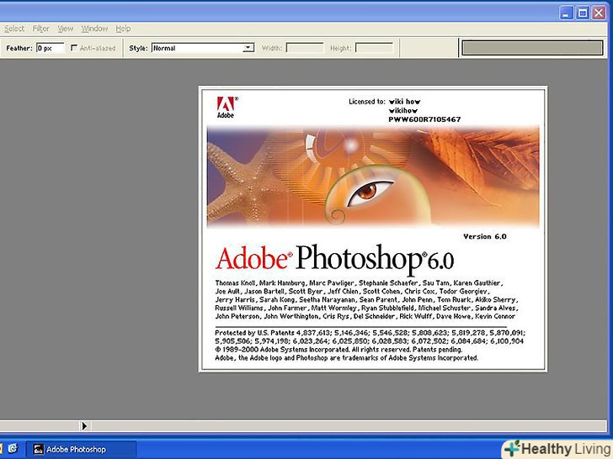Open the Select menu

coord(14,29)
